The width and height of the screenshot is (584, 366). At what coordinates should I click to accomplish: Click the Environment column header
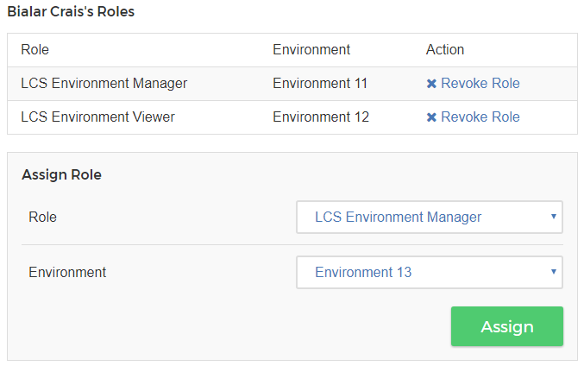311,49
